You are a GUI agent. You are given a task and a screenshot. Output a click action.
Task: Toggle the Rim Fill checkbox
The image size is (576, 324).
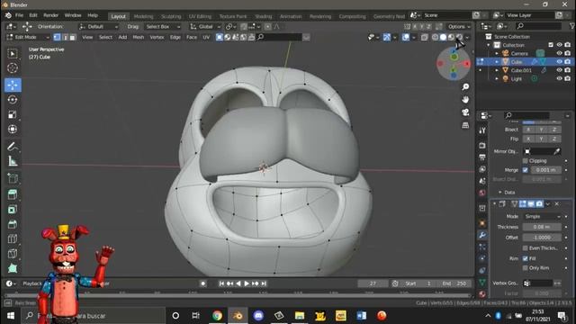(526, 258)
